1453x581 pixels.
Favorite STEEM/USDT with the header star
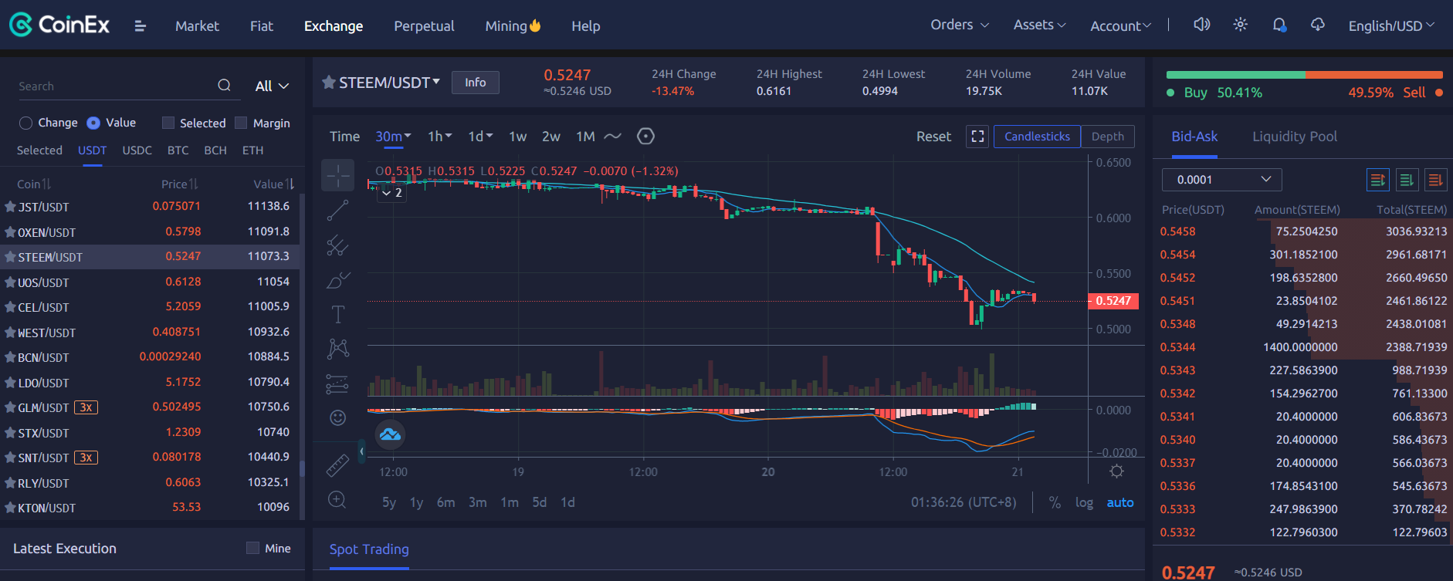tap(328, 82)
